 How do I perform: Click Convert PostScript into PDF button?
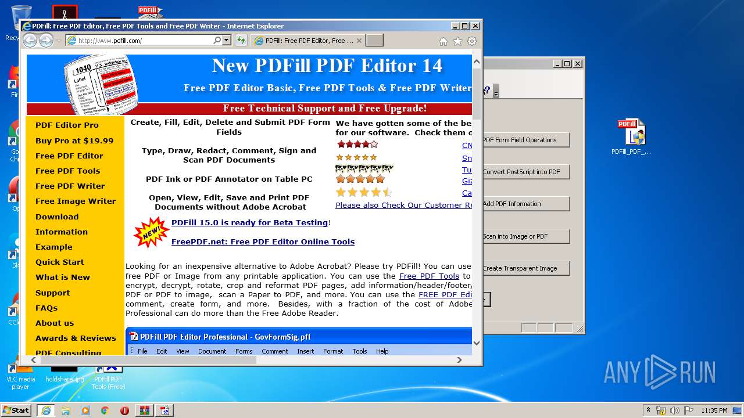525,172
